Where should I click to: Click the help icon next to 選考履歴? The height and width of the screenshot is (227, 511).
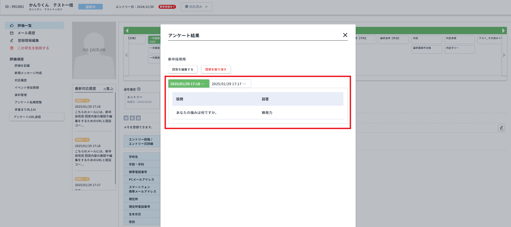pos(139,89)
